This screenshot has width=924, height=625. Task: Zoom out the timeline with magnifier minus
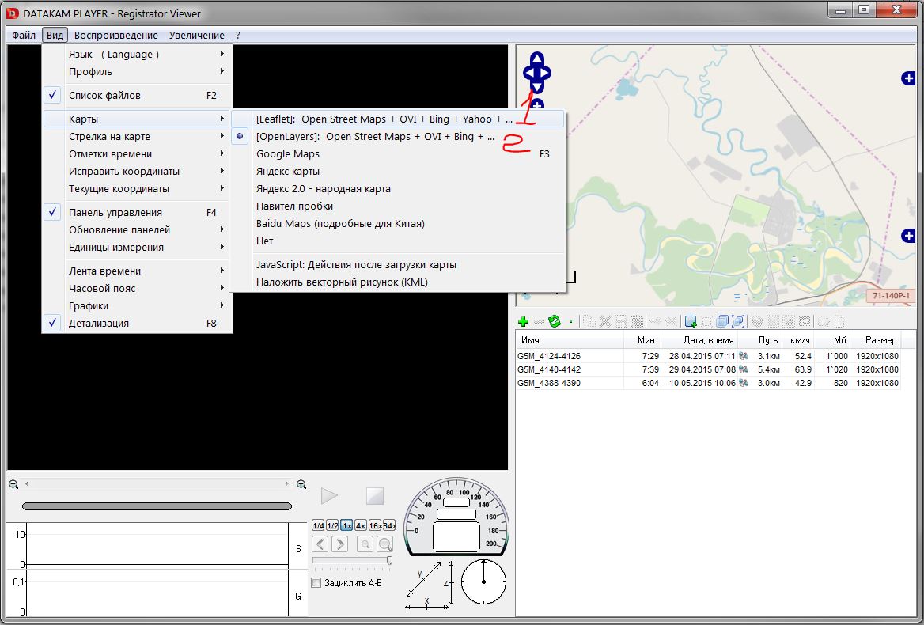coord(13,484)
